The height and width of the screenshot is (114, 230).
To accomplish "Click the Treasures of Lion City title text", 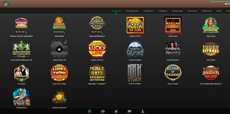I will pyautogui.click(x=59, y=108).
